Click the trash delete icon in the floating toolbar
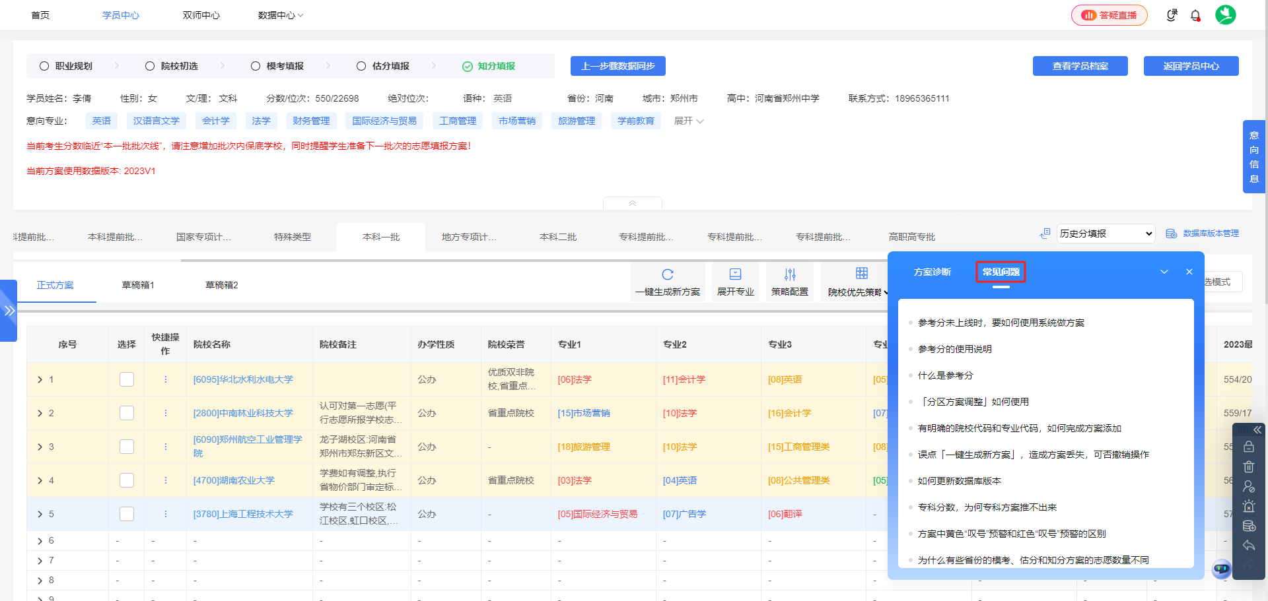This screenshot has width=1268, height=601. (x=1248, y=467)
